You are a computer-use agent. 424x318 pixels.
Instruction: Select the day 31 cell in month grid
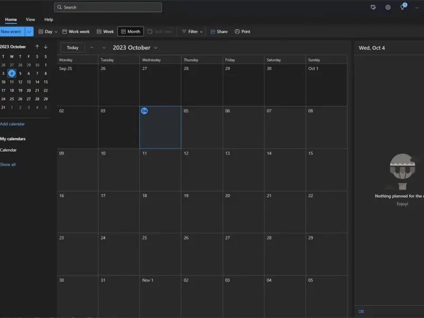coord(119,297)
